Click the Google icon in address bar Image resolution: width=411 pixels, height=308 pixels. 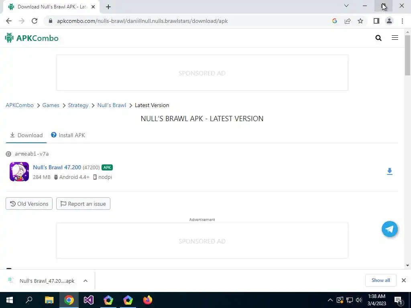point(334,21)
